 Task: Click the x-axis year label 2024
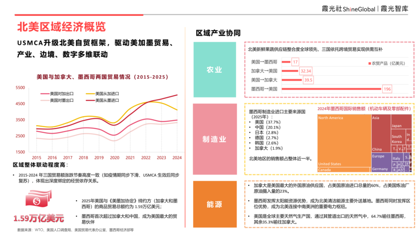tap(177, 158)
